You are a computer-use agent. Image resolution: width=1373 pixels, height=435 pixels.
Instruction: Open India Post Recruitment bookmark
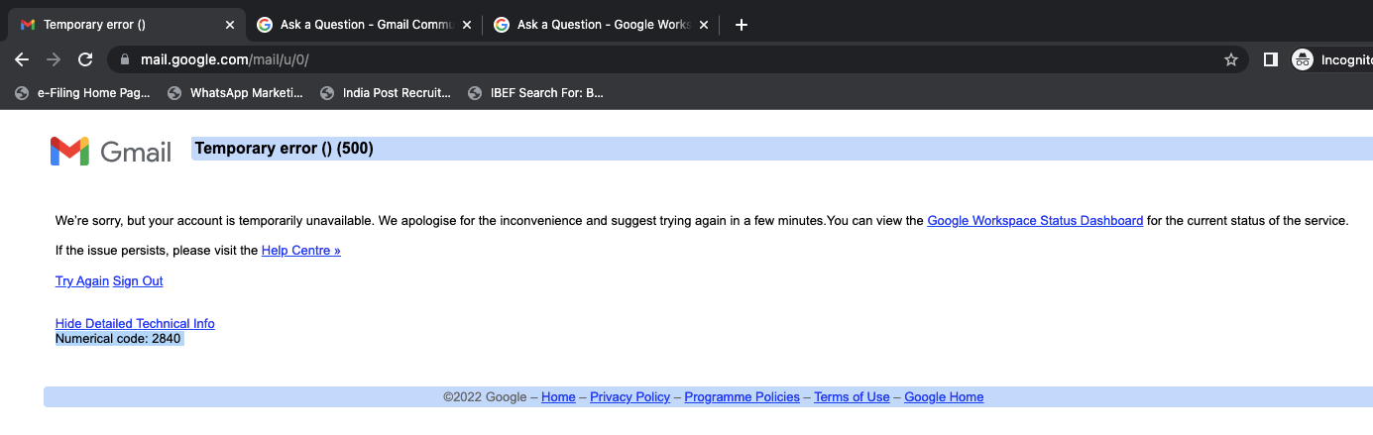(386, 93)
